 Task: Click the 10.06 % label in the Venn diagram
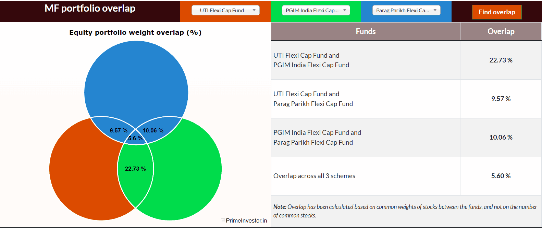point(153,130)
